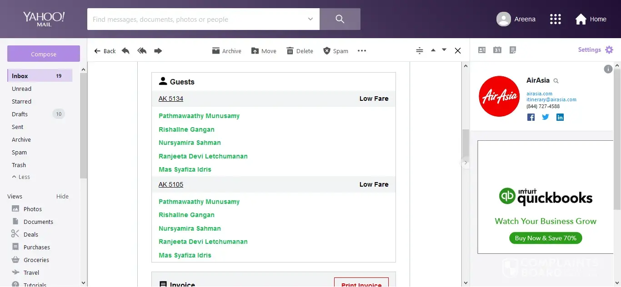The image size is (621, 287).
Task: Click the QuickBooks ad logo
Action: click(x=546, y=197)
